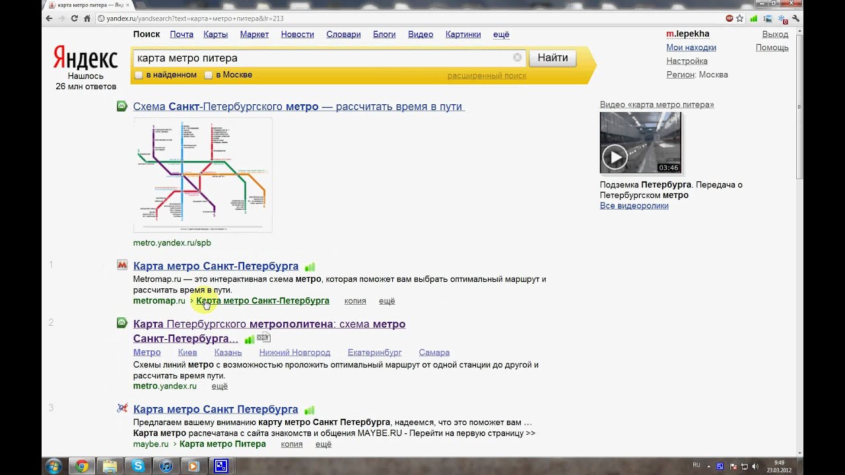The height and width of the screenshot is (475, 845).
Task: Tick the 'в найденном' checkbox
Action: click(x=139, y=75)
